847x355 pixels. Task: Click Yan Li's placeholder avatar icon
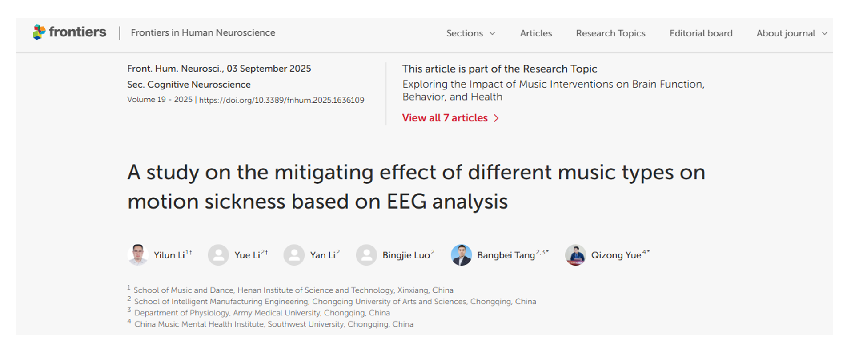tap(294, 255)
